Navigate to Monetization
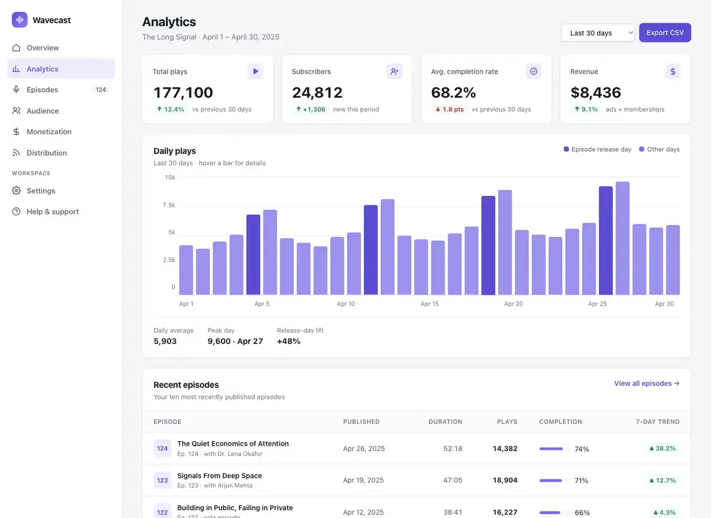 (x=61, y=131)
